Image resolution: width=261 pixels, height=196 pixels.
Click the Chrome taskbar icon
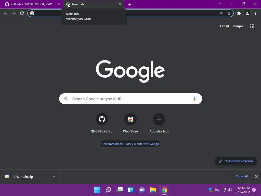point(164,190)
